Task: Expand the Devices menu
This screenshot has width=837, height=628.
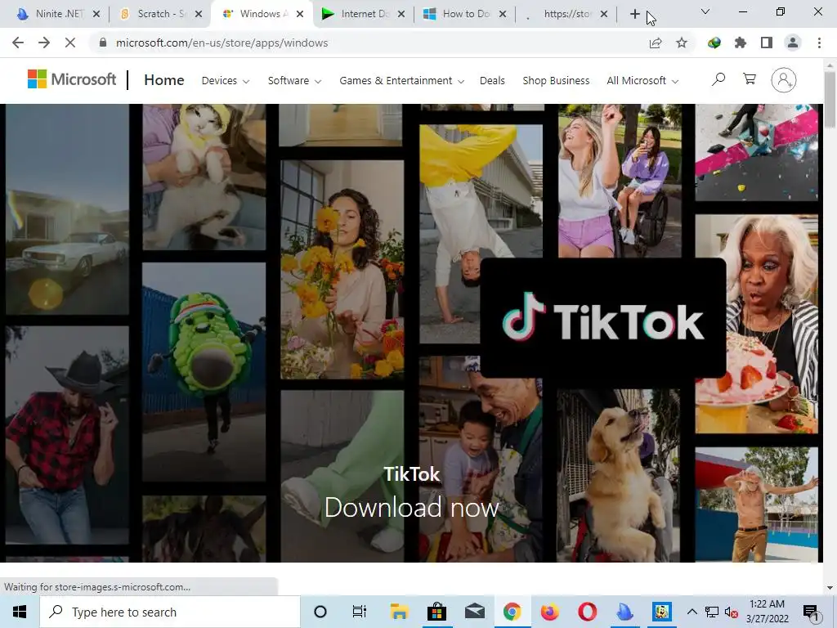Action: point(226,81)
